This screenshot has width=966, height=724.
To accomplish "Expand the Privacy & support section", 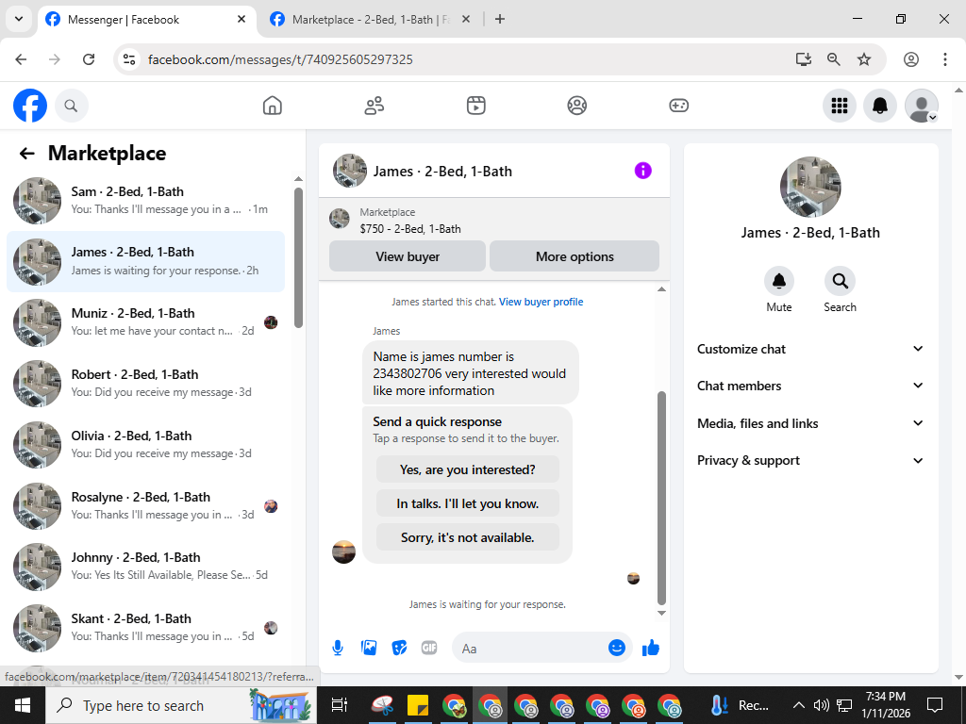I will click(x=810, y=460).
